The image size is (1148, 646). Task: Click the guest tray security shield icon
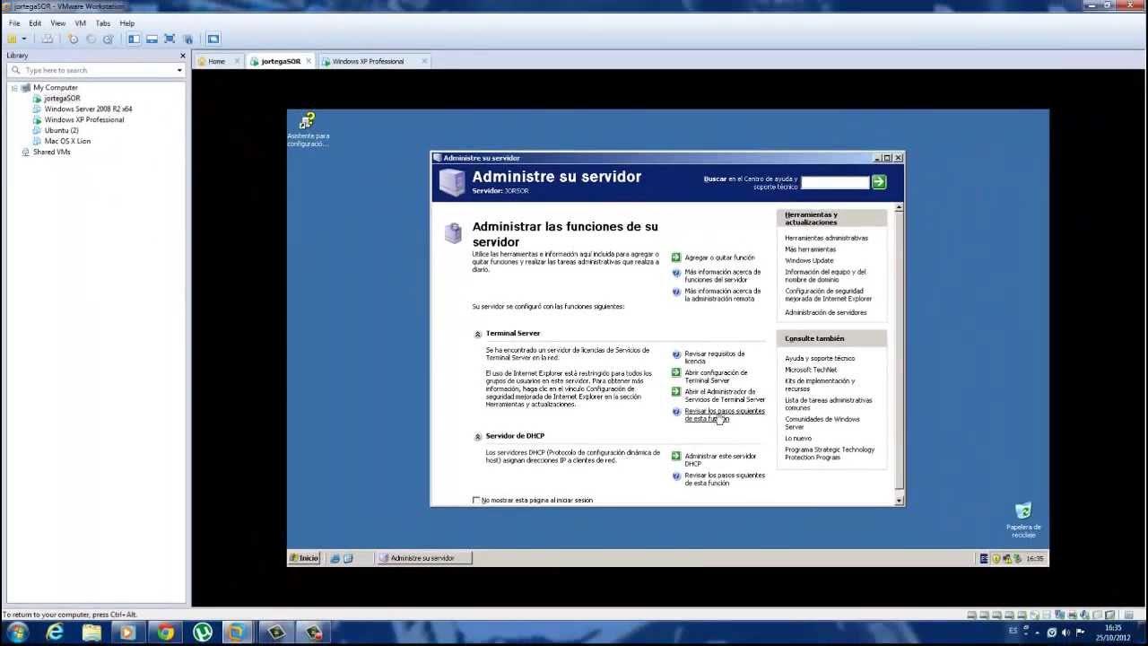point(996,558)
